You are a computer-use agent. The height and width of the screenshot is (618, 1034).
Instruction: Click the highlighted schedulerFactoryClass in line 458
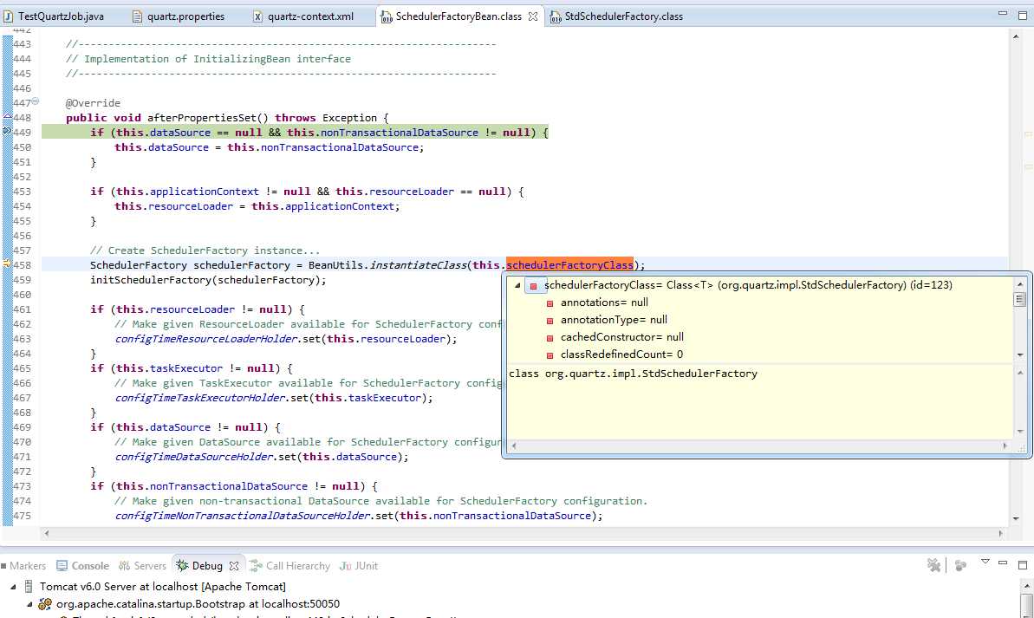point(569,265)
